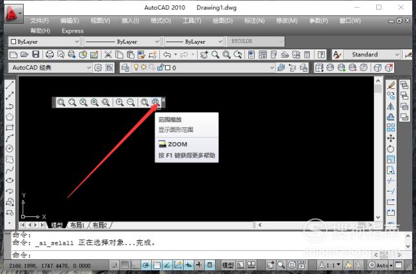The image size is (416, 274).
Task: Click the Workspace settings gear icon
Action: tap(98, 68)
